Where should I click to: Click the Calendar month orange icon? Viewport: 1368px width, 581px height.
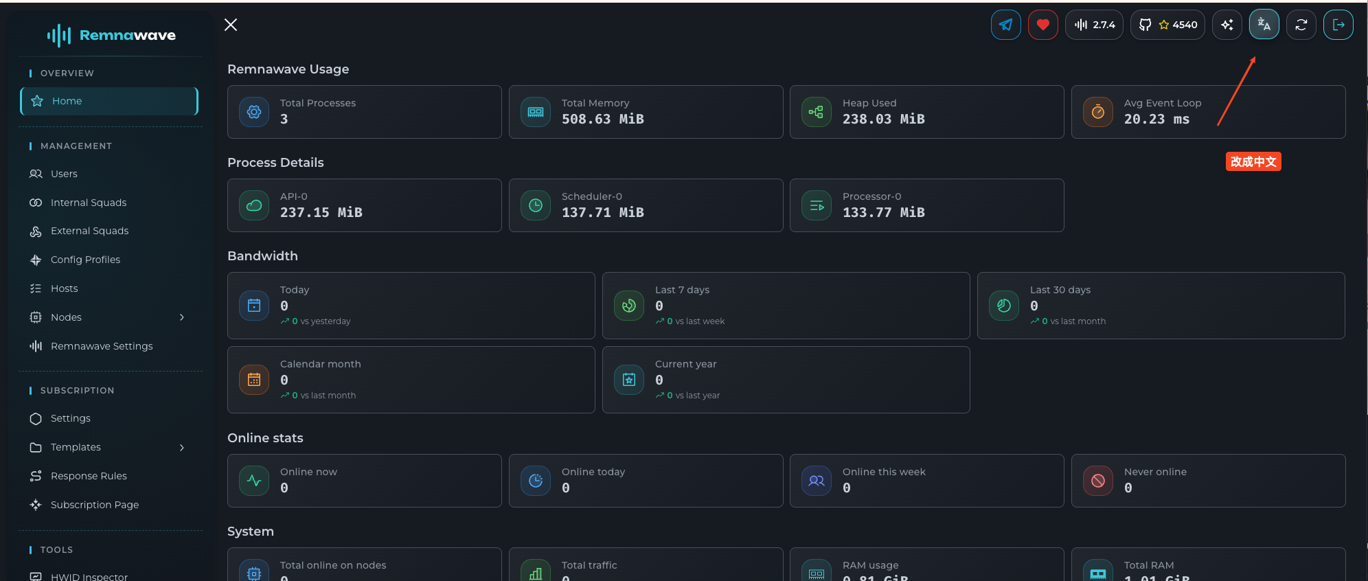[x=254, y=380]
